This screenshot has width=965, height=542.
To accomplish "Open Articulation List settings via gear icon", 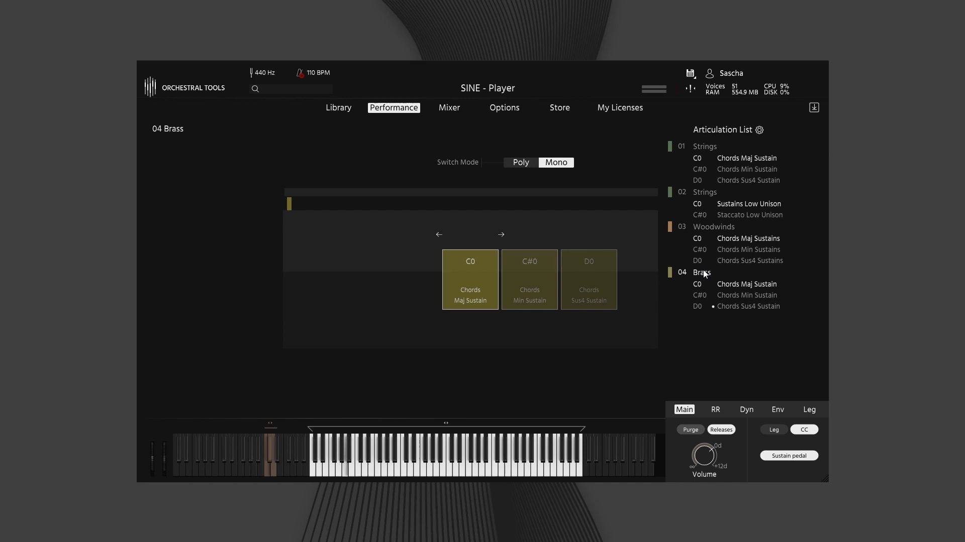I will [759, 129].
